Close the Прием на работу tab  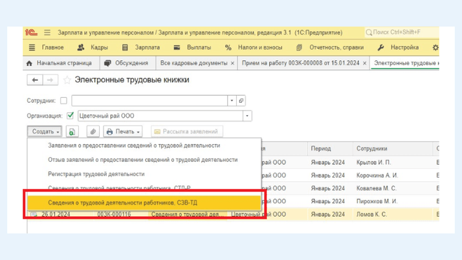click(364, 63)
